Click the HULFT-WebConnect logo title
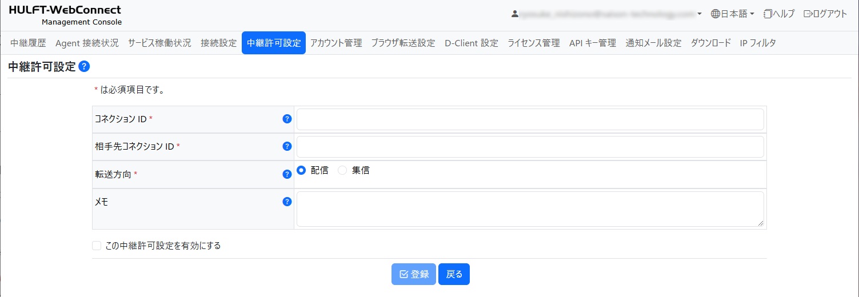The height and width of the screenshot is (297, 859). (x=65, y=10)
